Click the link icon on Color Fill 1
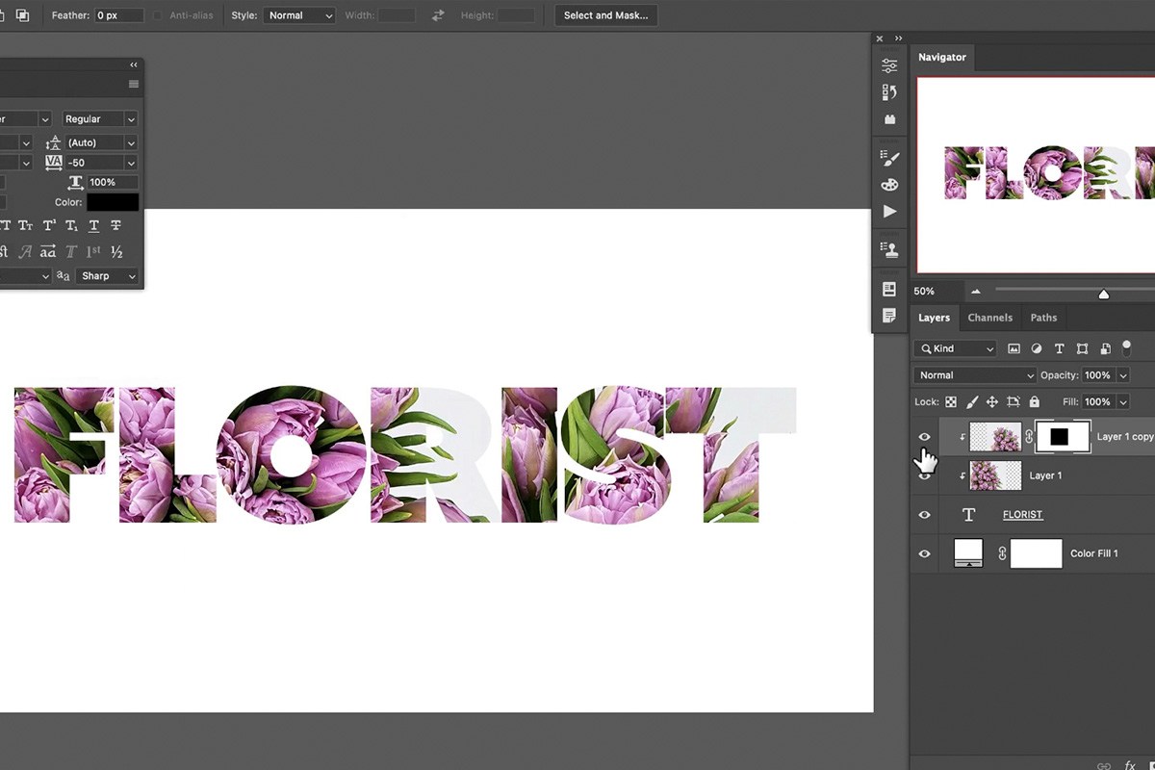1155x770 pixels. (x=1002, y=553)
